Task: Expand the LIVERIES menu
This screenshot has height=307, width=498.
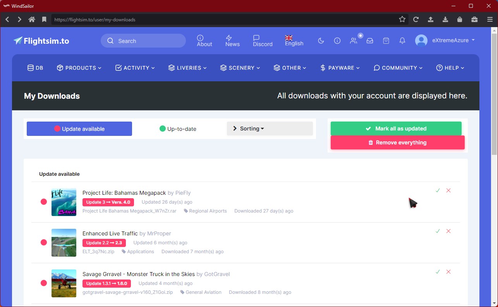Action: click(x=187, y=68)
